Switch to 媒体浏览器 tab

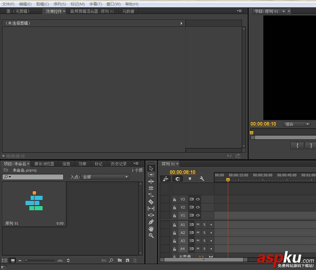[x=44, y=164]
